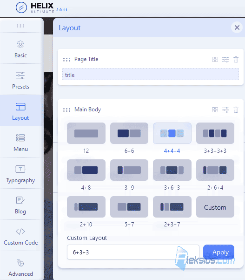This screenshot has height=280, width=245.
Task: Focus the Custom Layout input field
Action: tap(133, 252)
